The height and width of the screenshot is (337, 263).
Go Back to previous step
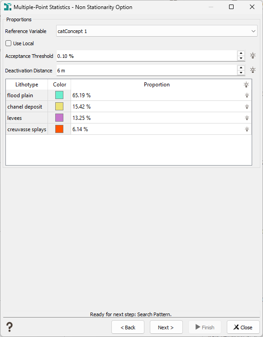coord(128,328)
